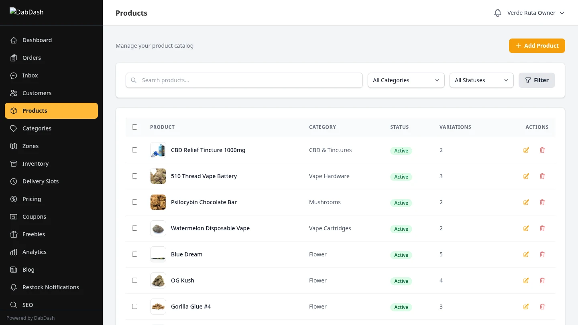The height and width of the screenshot is (325, 578).
Task: Select the Psilocybin Chocolate Bar checkbox
Action: (x=134, y=202)
